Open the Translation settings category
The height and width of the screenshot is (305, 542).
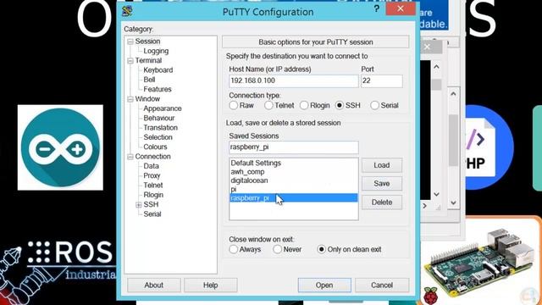pyautogui.click(x=160, y=128)
